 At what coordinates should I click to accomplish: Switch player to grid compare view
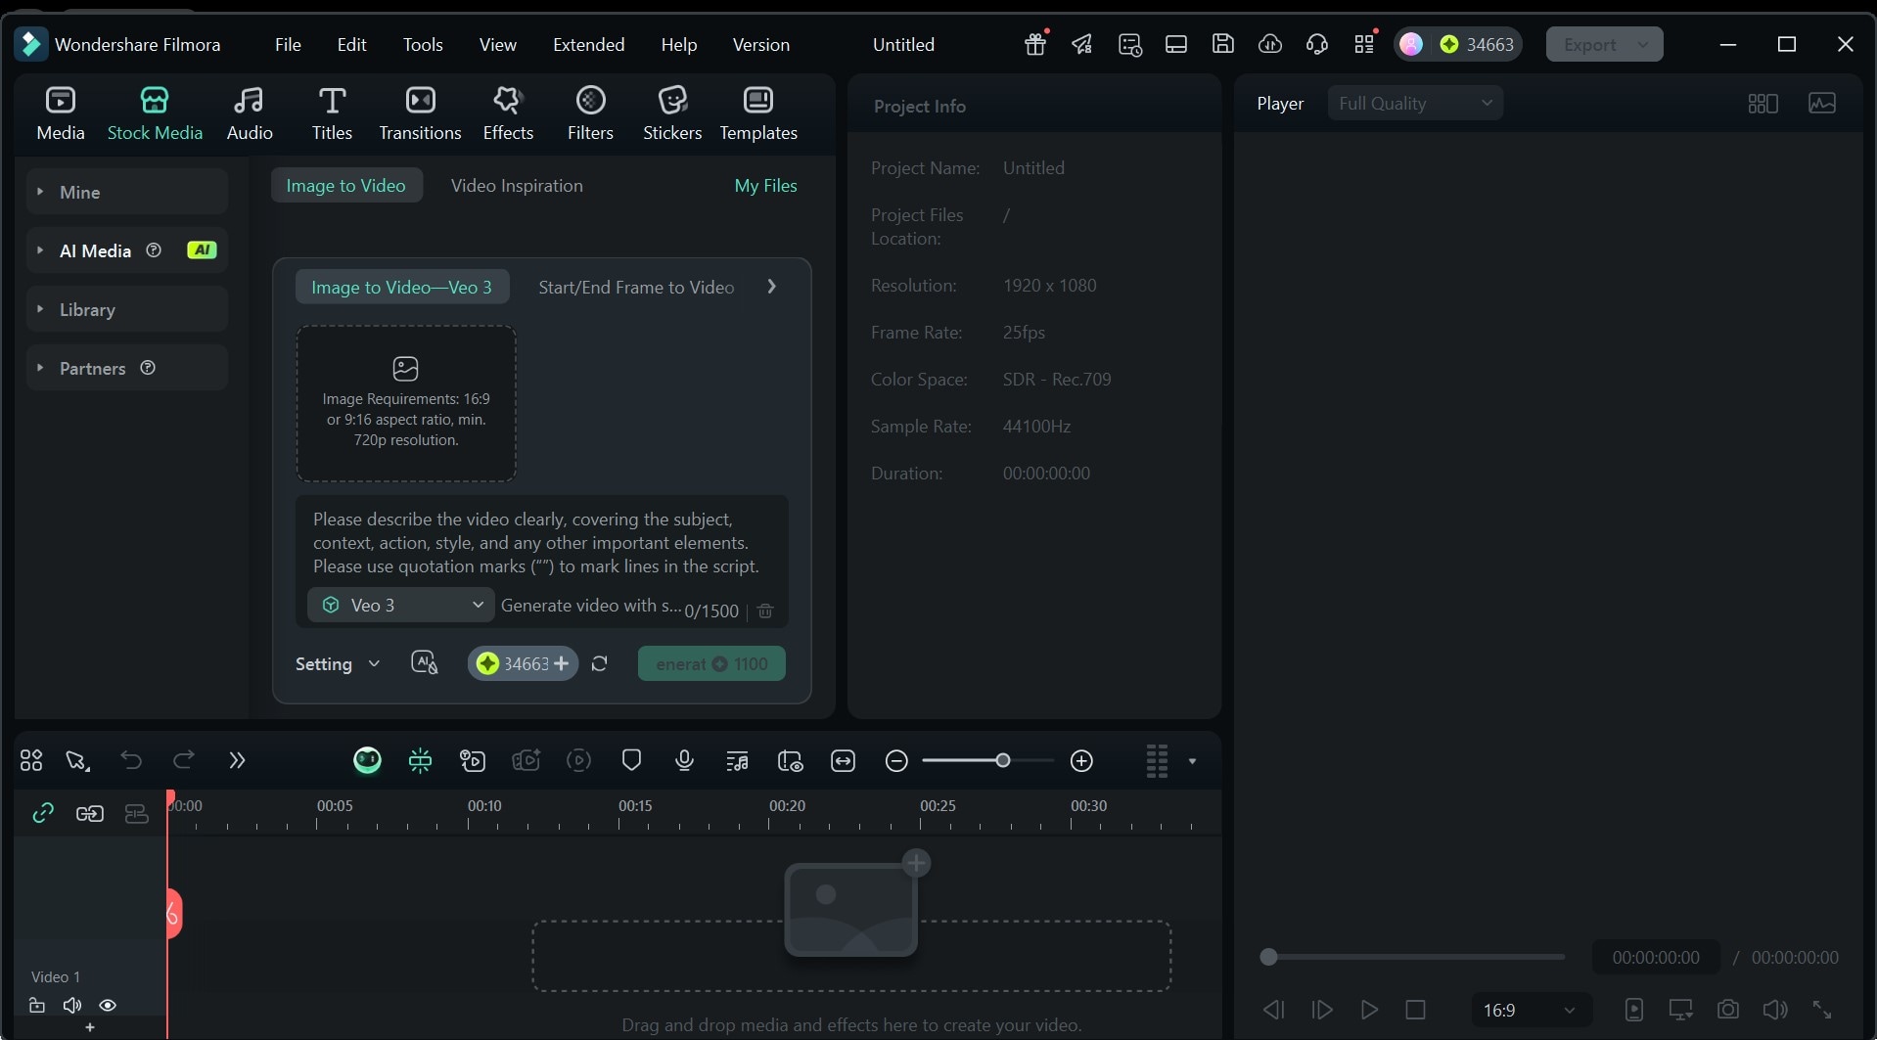pyautogui.click(x=1763, y=103)
